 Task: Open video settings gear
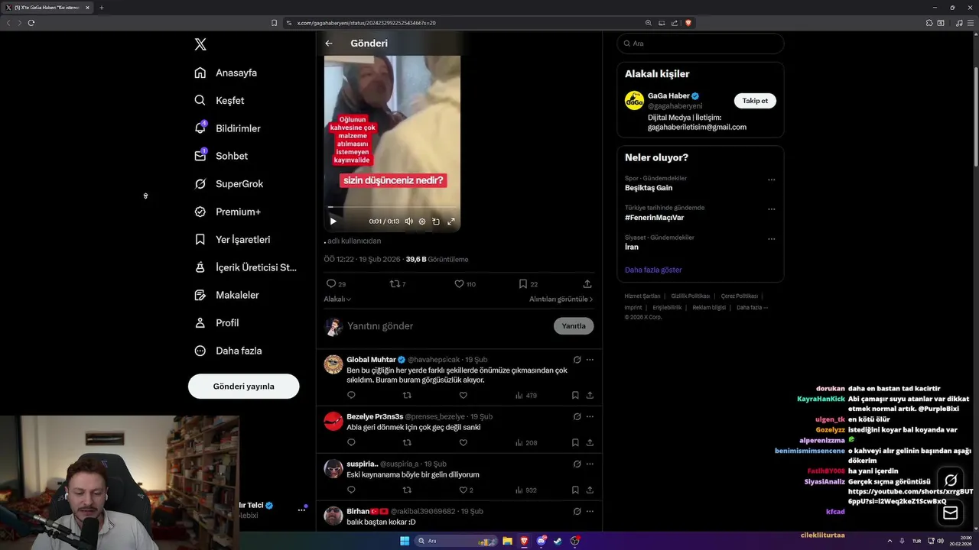(x=422, y=221)
